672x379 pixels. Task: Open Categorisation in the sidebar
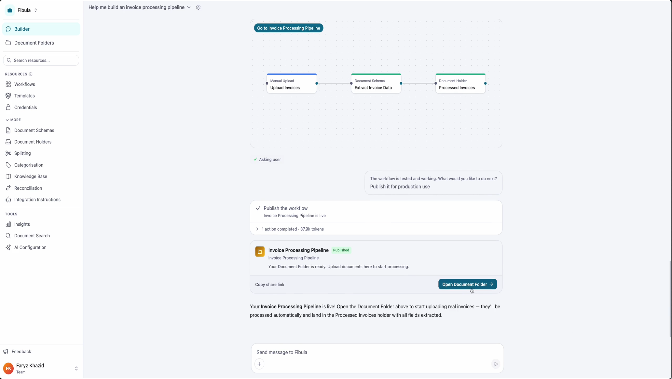click(x=41, y=165)
